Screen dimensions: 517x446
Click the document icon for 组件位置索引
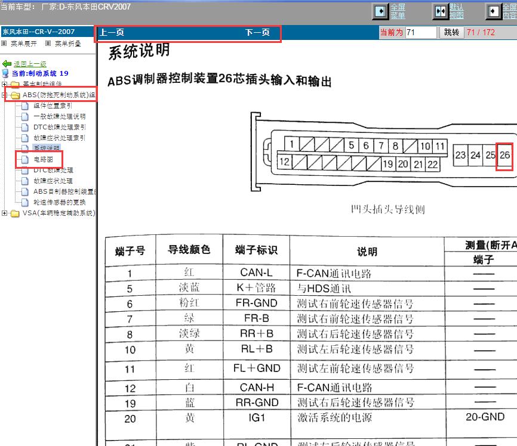point(25,106)
